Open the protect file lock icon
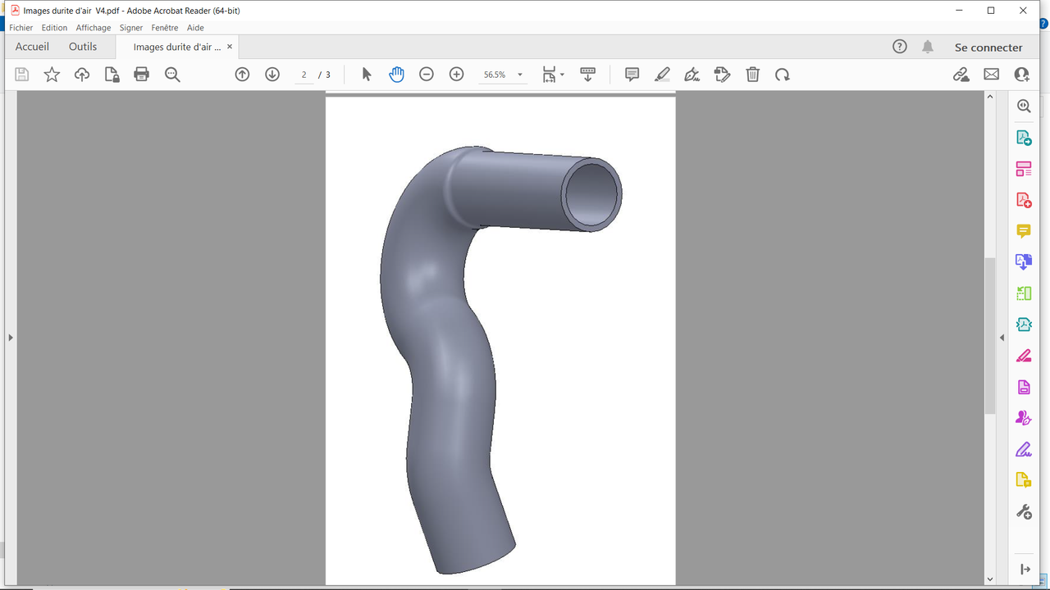 112,75
